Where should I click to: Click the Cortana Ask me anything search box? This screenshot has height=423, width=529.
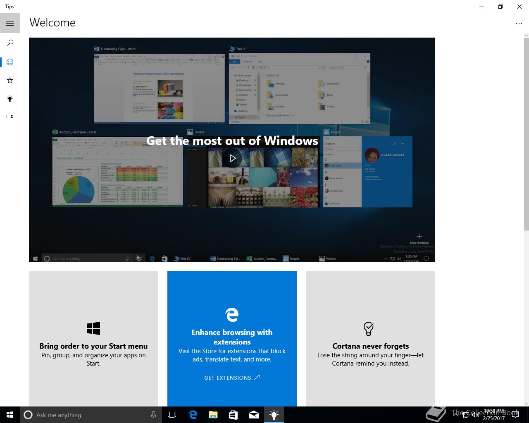91,415
